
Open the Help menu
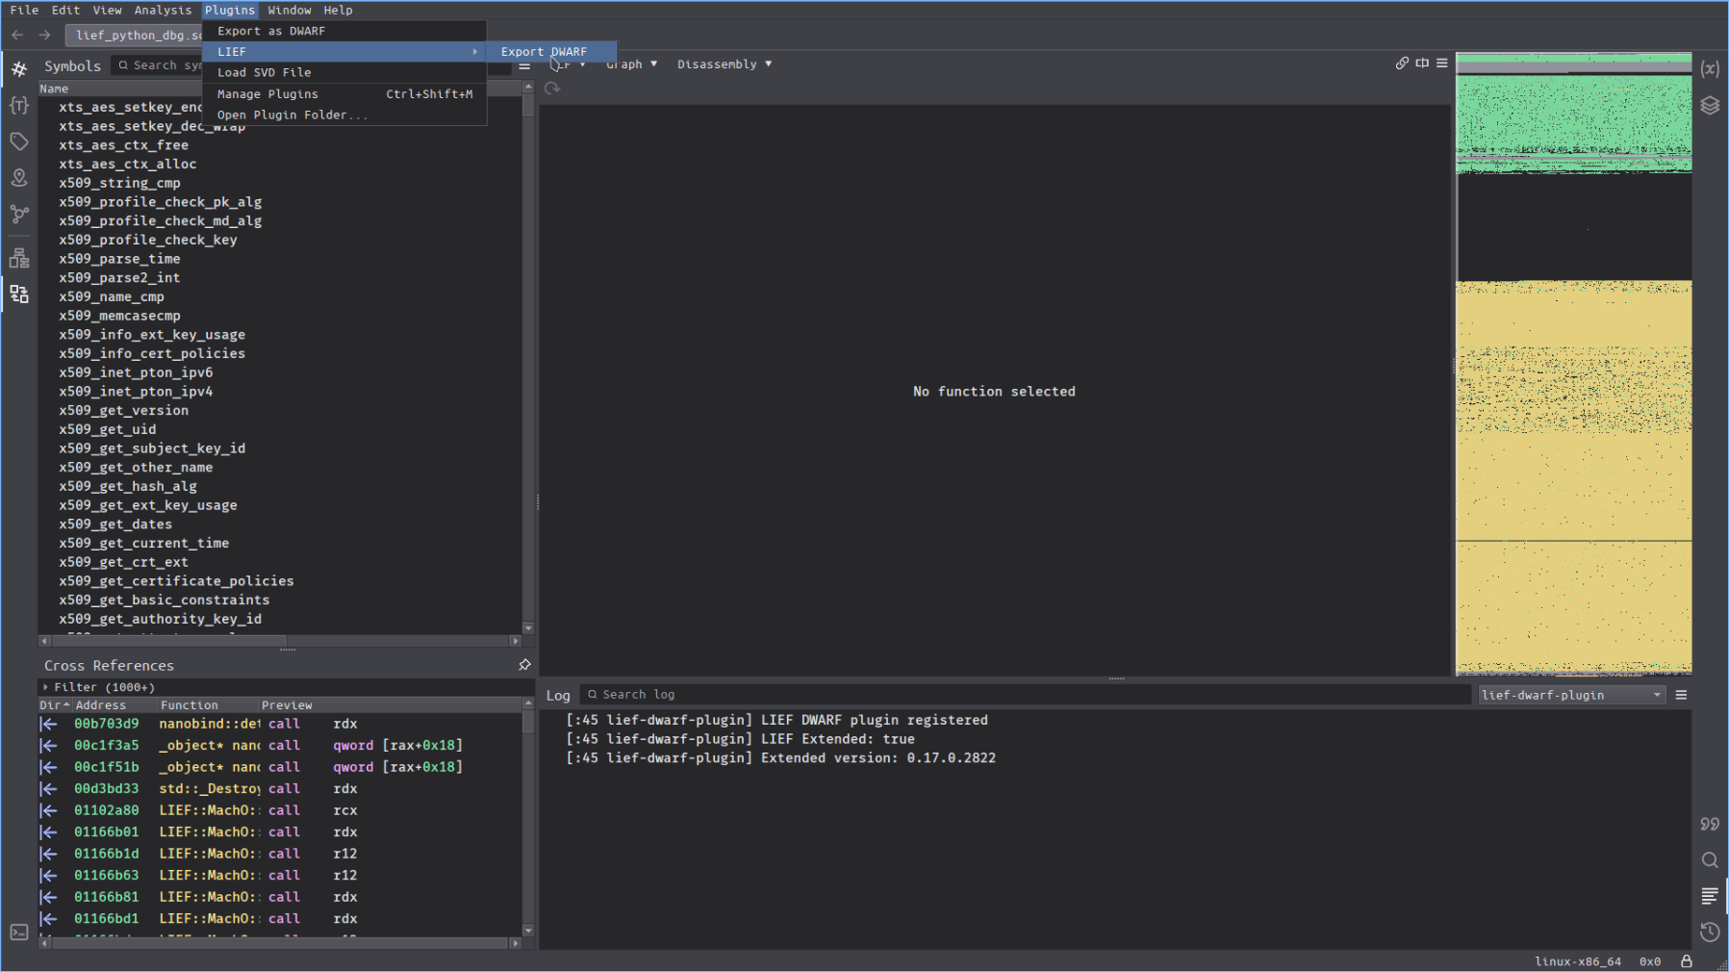pyautogui.click(x=338, y=10)
